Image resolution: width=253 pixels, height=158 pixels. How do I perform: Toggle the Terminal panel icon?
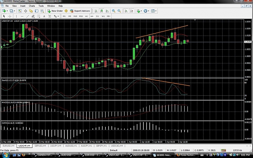pyautogui.click(x=36, y=11)
